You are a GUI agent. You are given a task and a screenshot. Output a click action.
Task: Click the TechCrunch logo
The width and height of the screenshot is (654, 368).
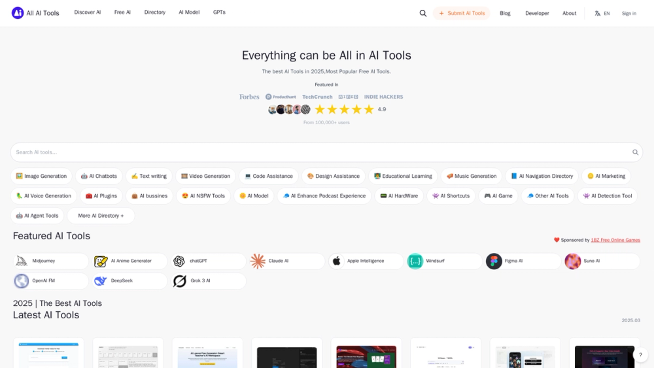[x=317, y=97]
